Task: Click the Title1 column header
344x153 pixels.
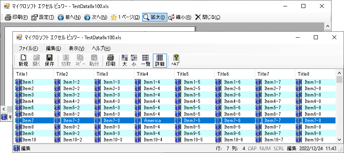Action: click(33, 74)
